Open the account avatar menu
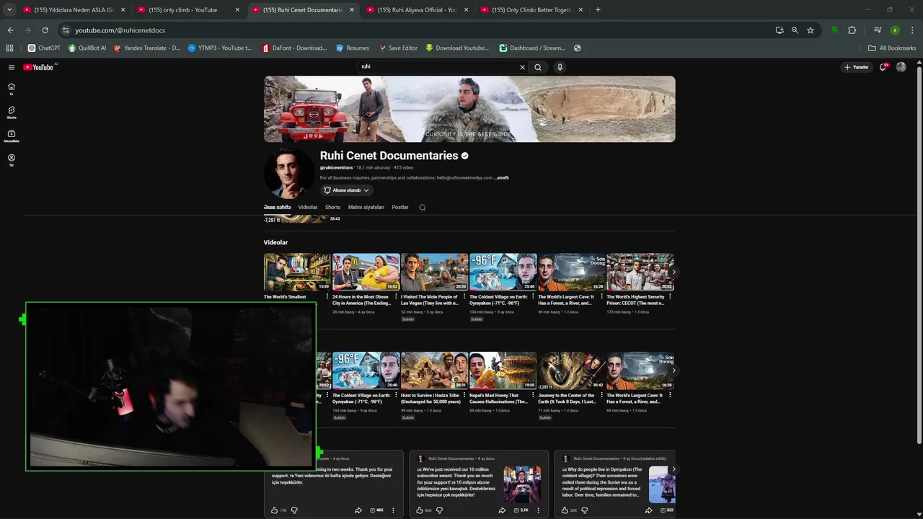 [901, 67]
